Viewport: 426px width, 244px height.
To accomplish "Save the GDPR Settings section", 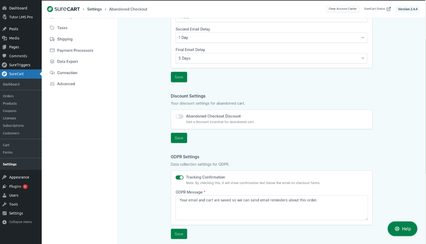I will pyautogui.click(x=179, y=234).
